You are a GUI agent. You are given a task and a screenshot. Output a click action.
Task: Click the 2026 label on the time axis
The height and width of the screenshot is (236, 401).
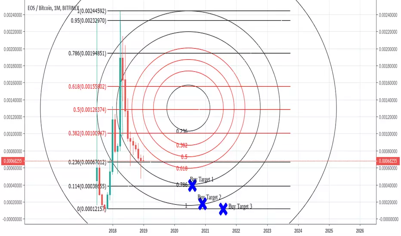tap(360, 231)
